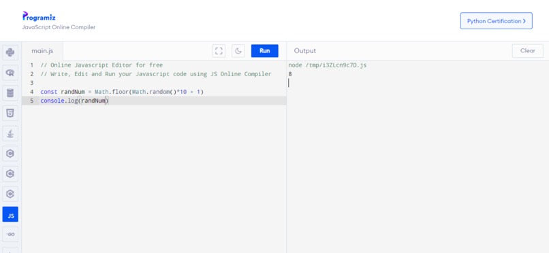Switch to the R language compiler icon

click(10, 73)
